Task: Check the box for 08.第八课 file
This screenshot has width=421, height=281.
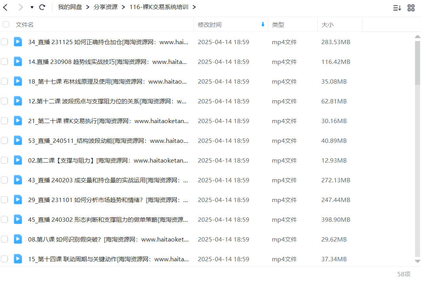Action: (x=4, y=240)
